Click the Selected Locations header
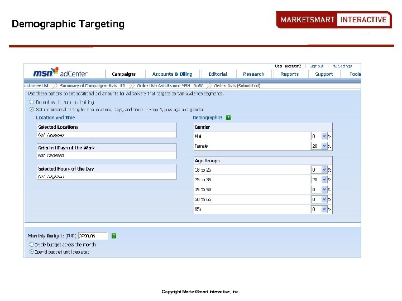The height and width of the screenshot is (301, 402). coord(107,127)
